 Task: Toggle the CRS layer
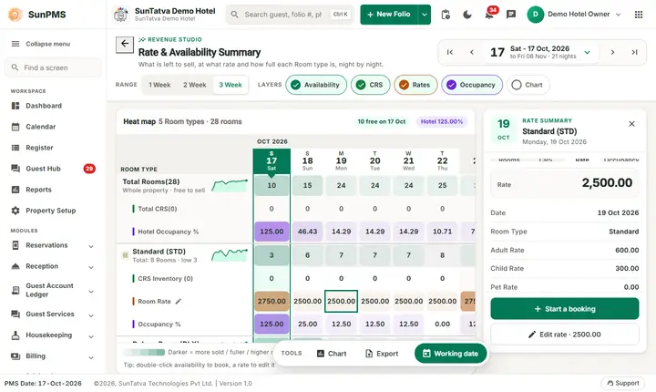(370, 85)
